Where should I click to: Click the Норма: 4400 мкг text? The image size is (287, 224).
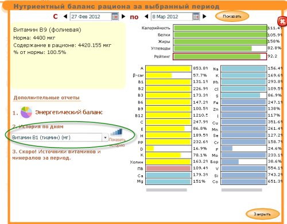coord(34,38)
